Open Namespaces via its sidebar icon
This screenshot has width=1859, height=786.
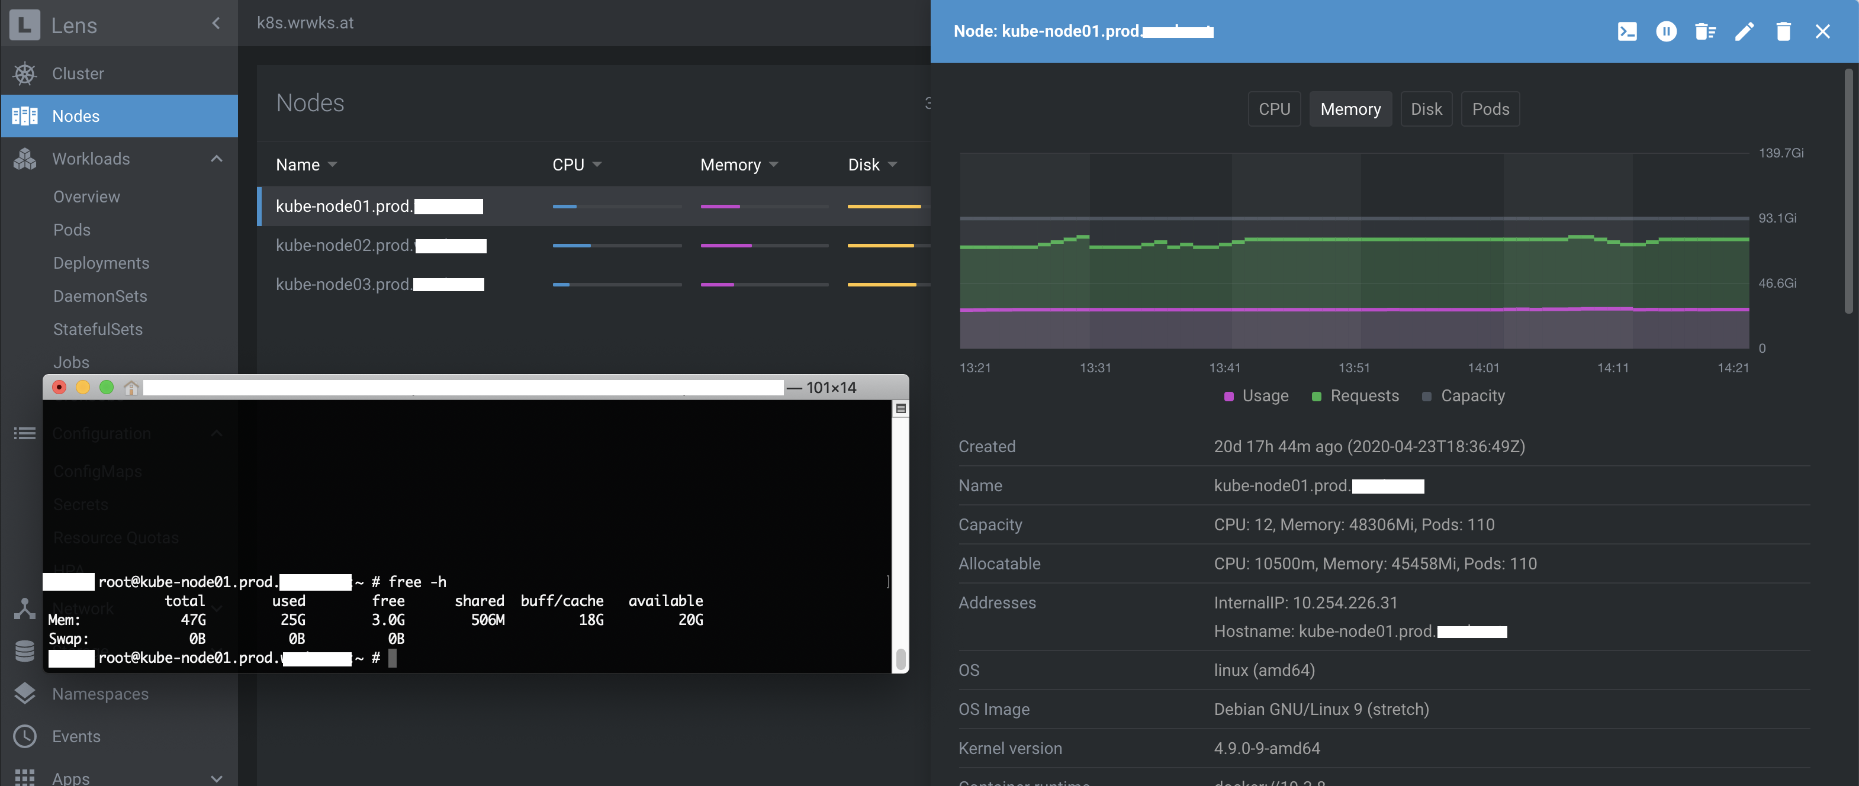click(x=25, y=693)
